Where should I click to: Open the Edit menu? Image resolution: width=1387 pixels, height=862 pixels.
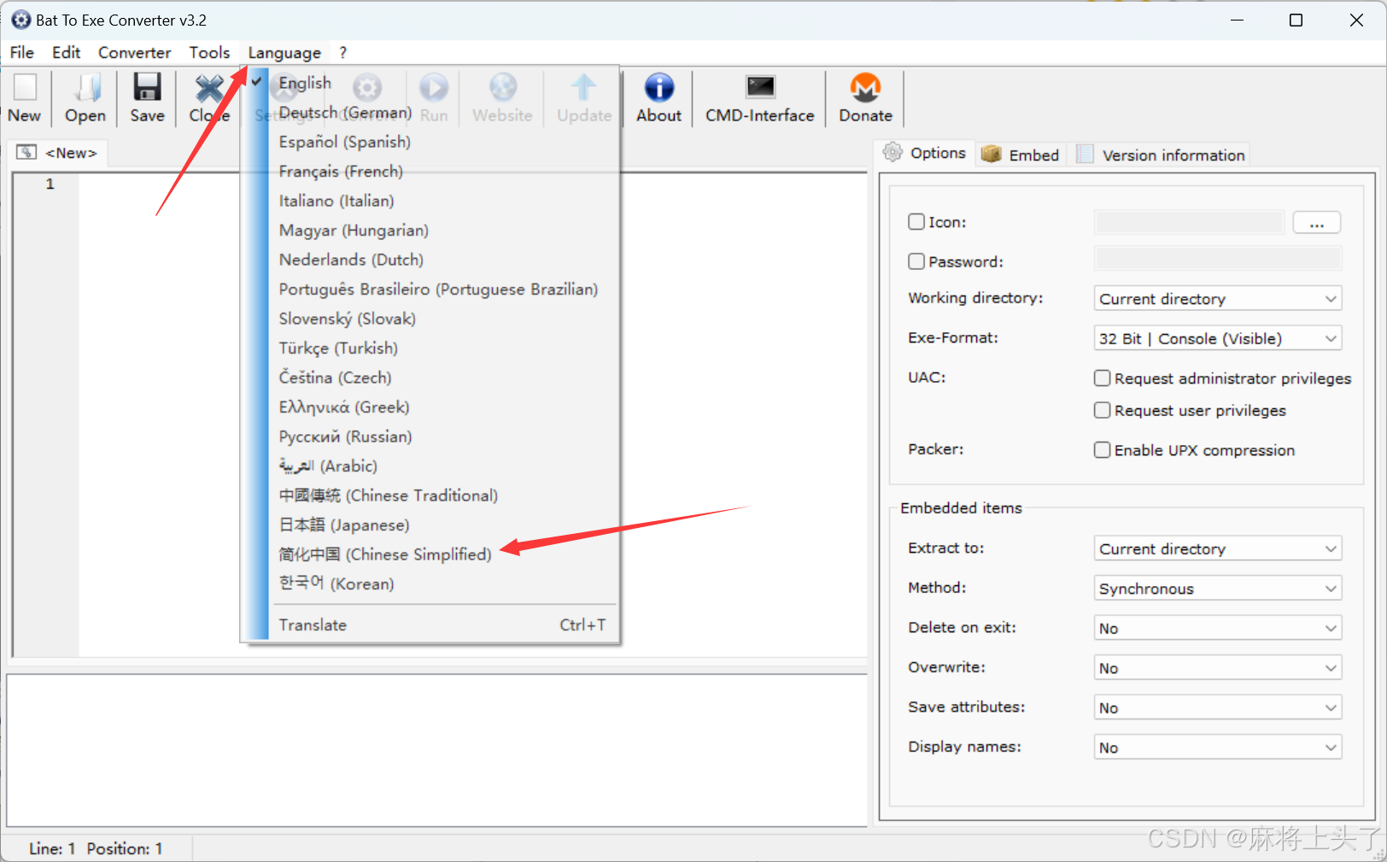tap(66, 52)
